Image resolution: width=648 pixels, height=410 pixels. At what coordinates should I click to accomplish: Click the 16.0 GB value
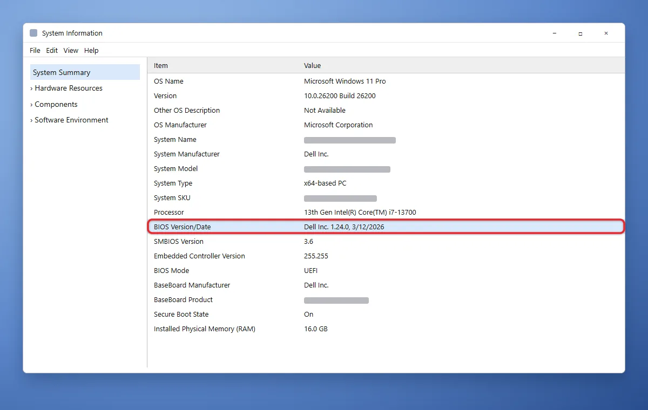(x=316, y=329)
